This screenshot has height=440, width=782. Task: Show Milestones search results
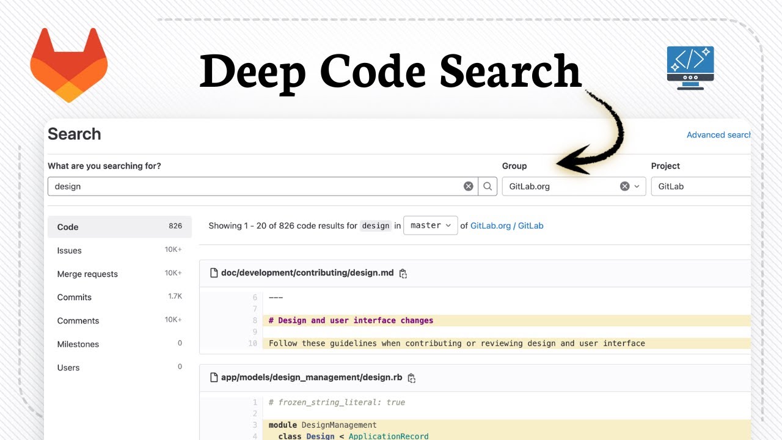(x=120, y=344)
